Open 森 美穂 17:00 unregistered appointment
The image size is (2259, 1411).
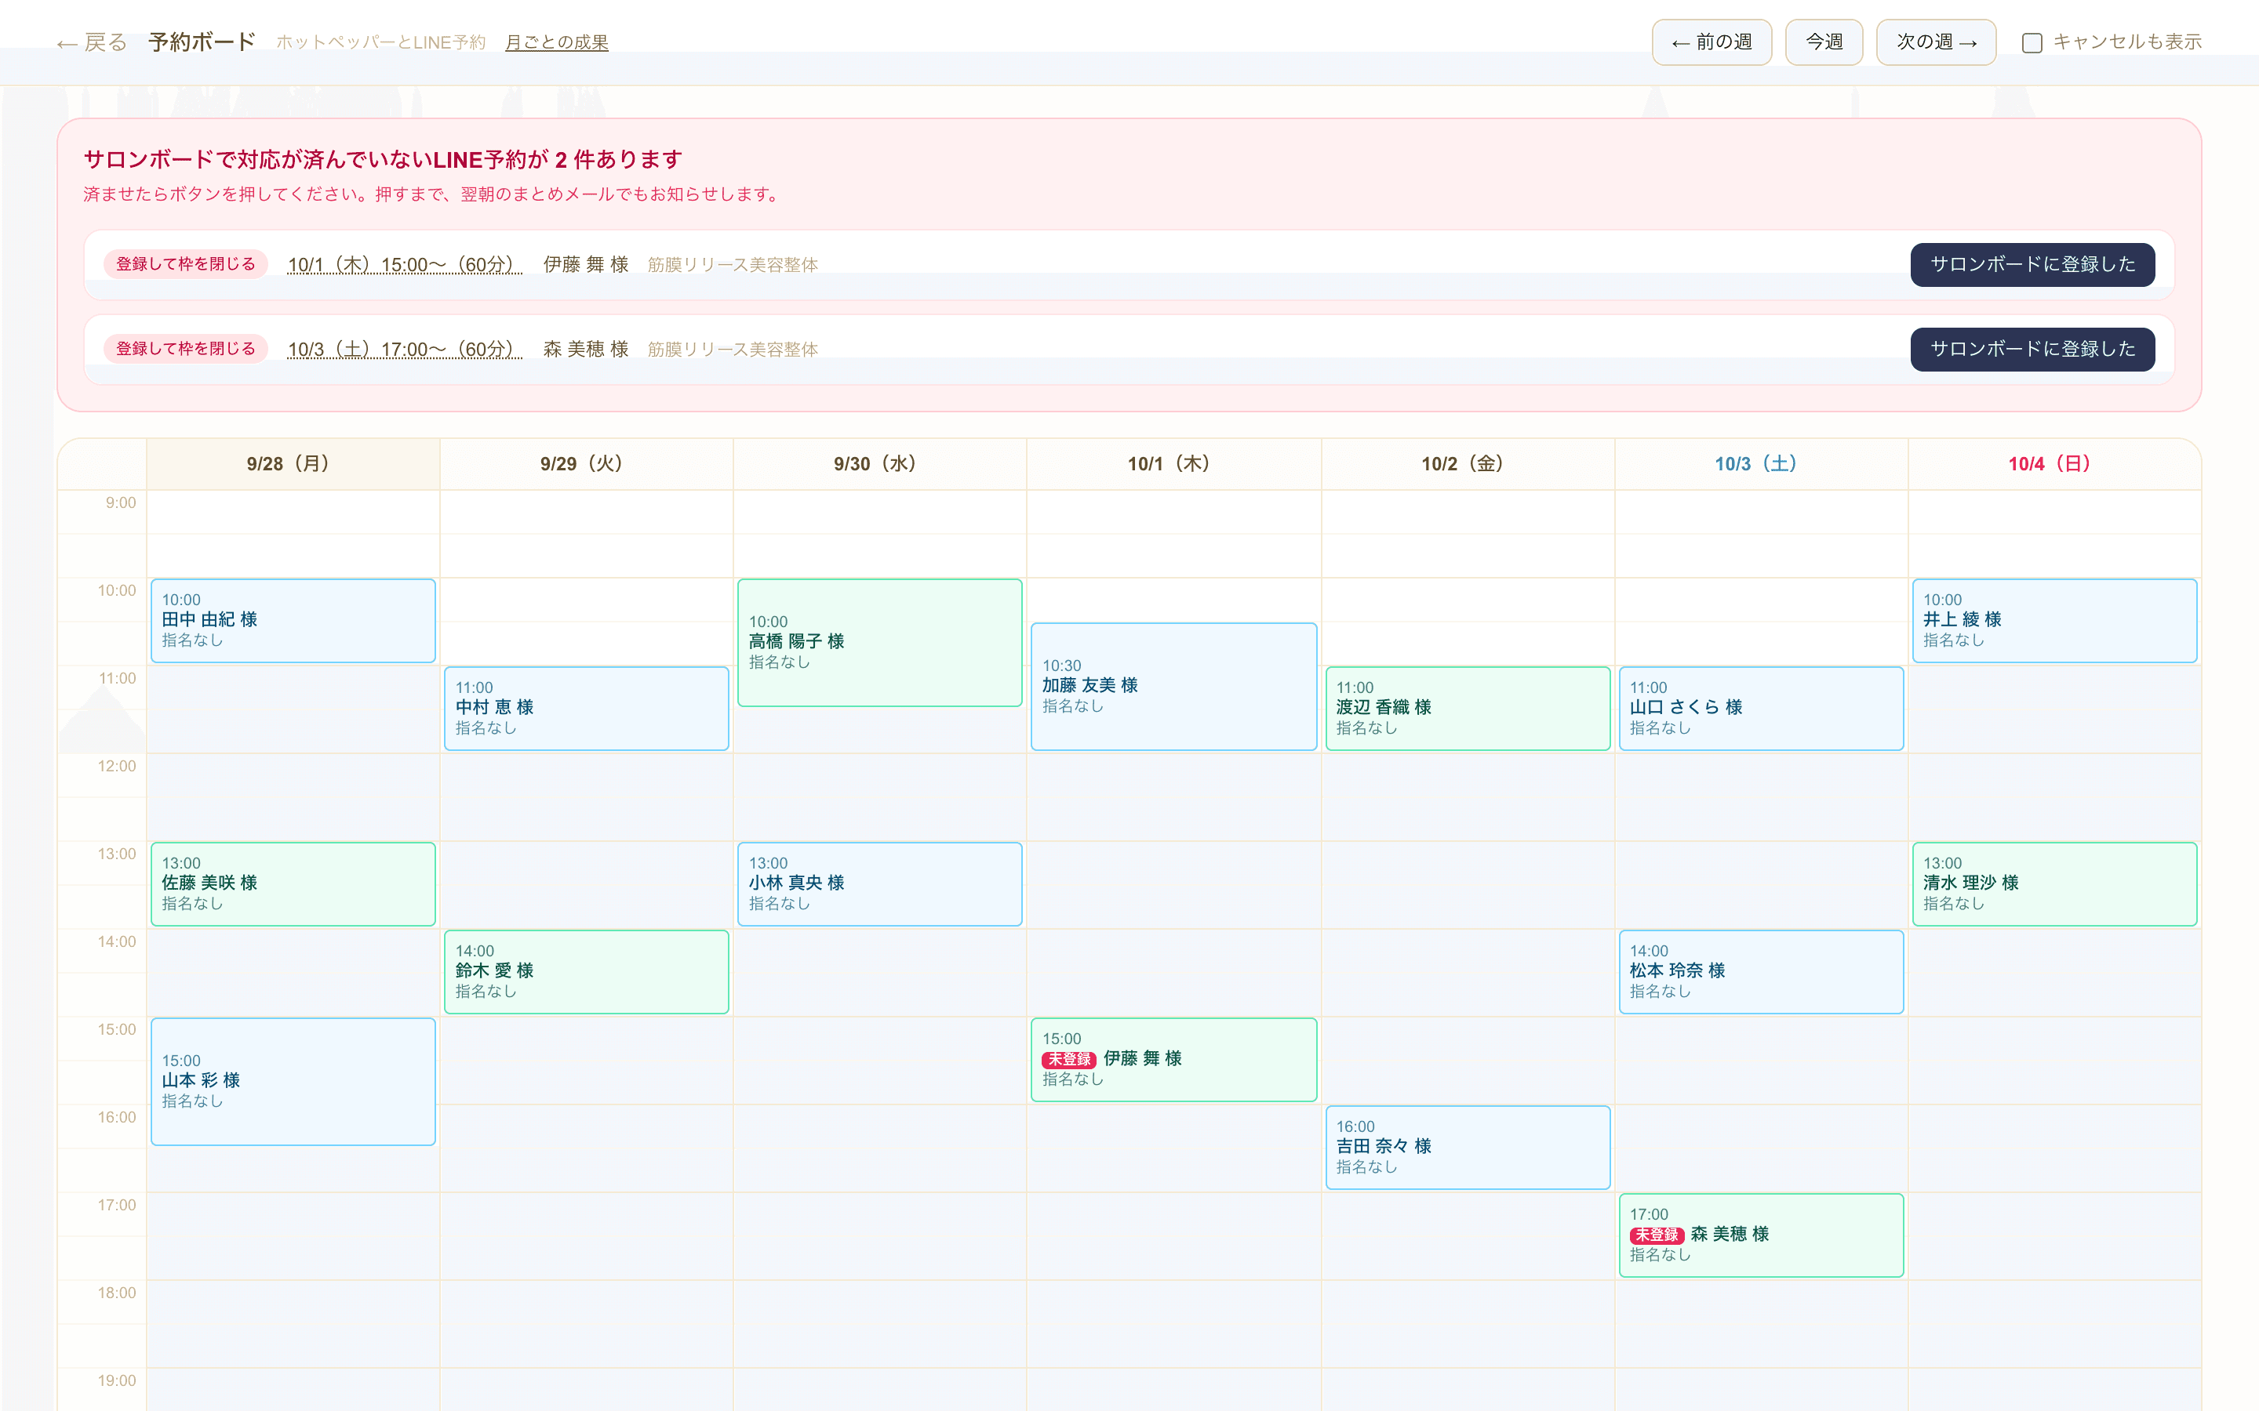click(x=1760, y=1235)
